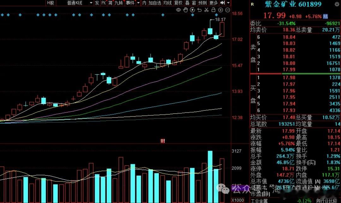Select the scissors cut tool
The width and height of the screenshot is (341, 203).
tap(206, 10)
